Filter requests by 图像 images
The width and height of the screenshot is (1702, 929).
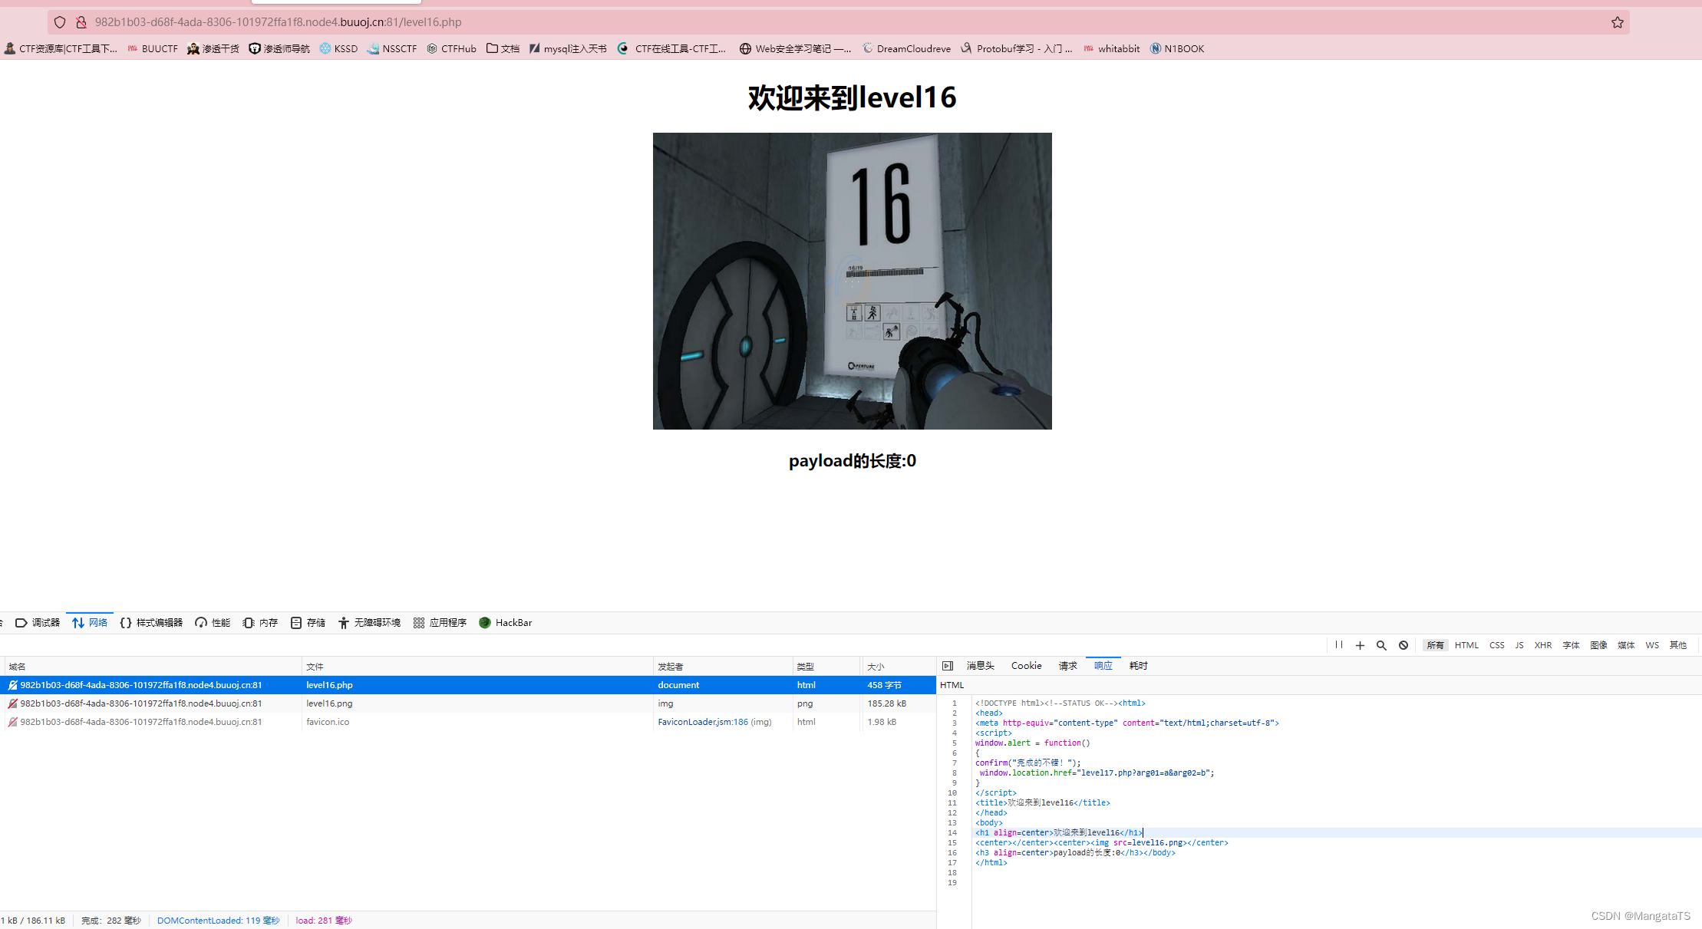coord(1598,645)
